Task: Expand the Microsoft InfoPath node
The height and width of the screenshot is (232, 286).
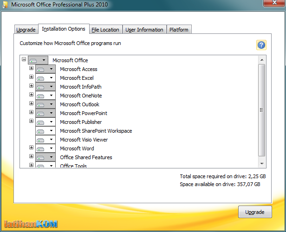Action: point(32,85)
